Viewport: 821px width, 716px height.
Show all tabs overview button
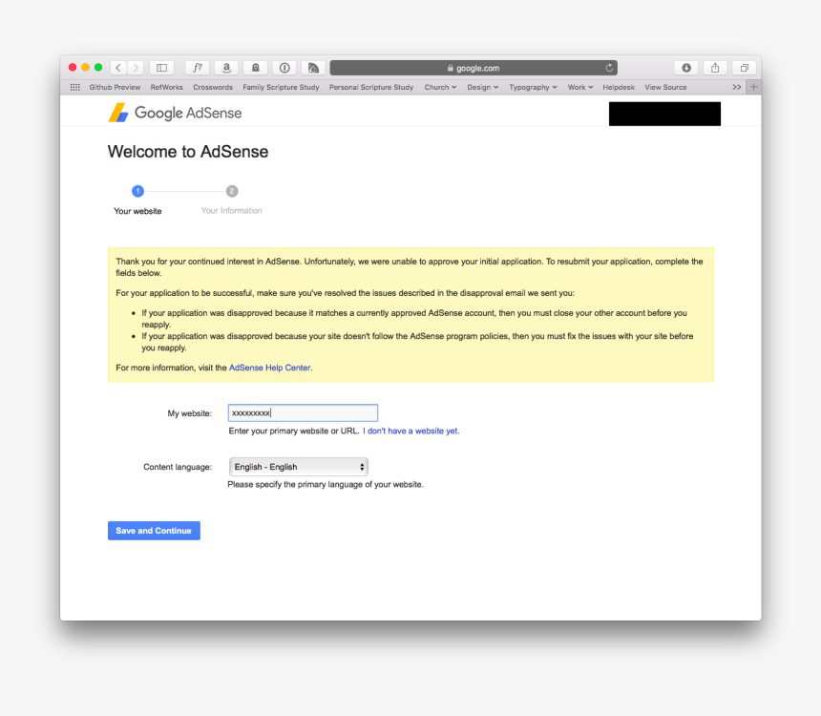pos(744,68)
